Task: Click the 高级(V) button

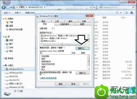Action: (82, 73)
